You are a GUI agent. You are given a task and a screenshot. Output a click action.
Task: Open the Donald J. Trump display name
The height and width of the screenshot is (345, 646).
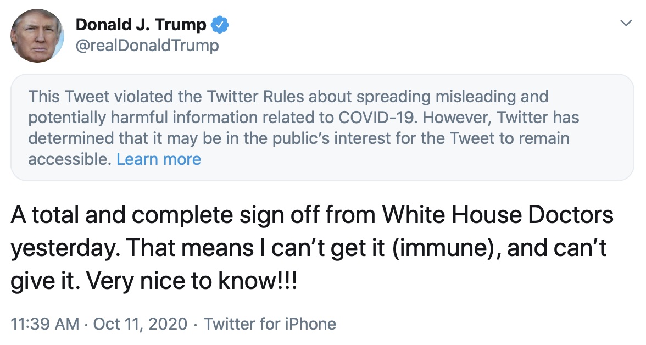click(141, 25)
